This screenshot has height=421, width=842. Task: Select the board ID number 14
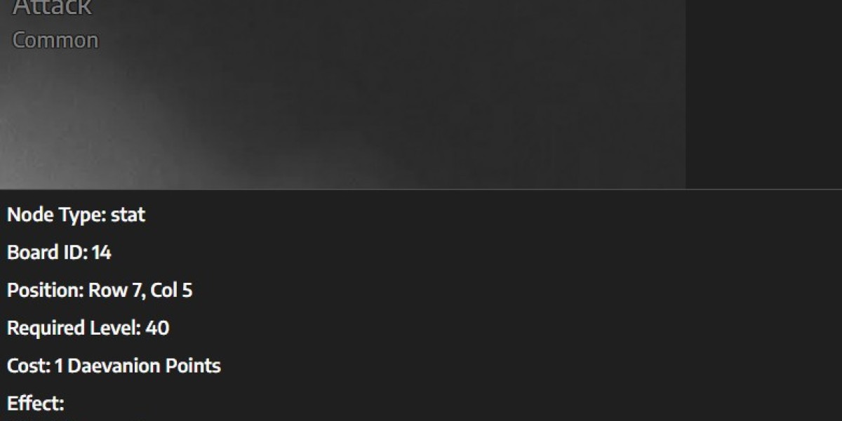(101, 253)
